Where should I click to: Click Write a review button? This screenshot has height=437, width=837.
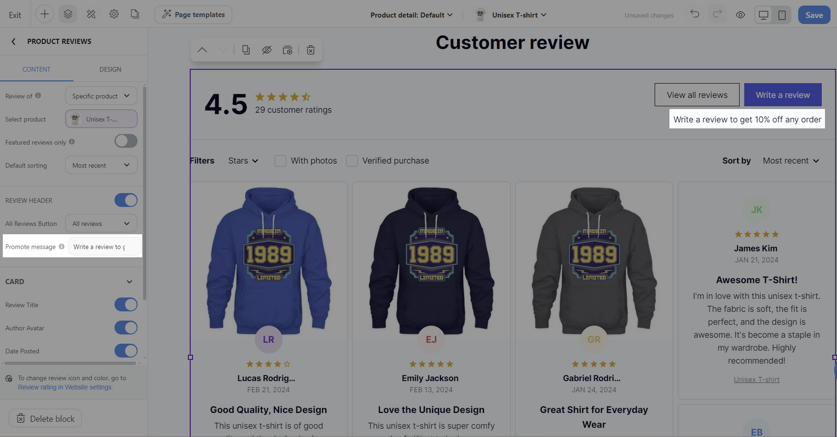click(783, 95)
